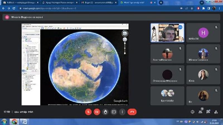Open the Chrome three-dot menu
Viewport: 223px width, 125px height.
pos(220,8)
